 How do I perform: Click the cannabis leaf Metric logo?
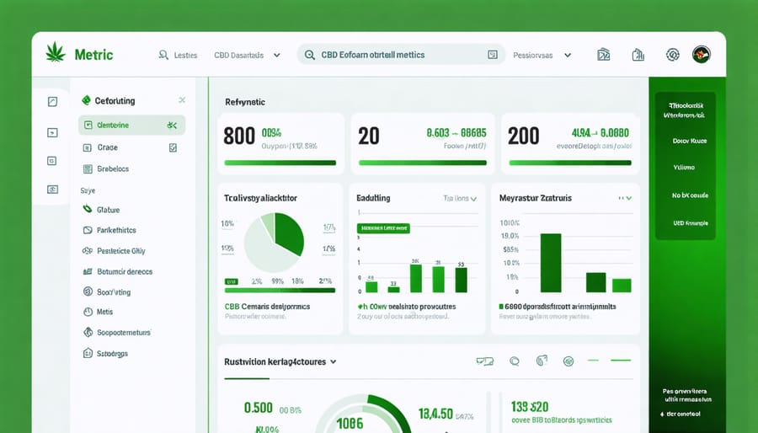[x=56, y=54]
